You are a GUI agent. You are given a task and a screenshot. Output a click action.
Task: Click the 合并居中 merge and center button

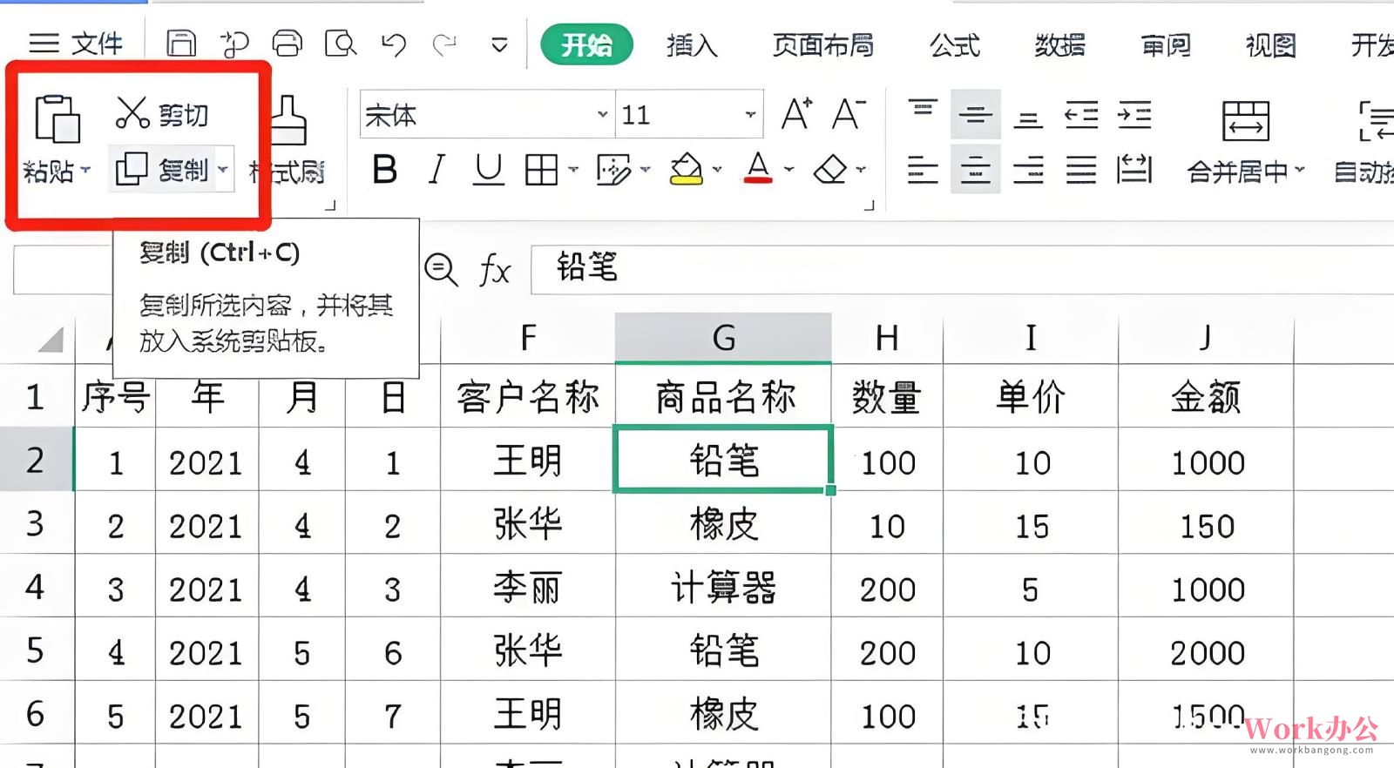(1246, 141)
